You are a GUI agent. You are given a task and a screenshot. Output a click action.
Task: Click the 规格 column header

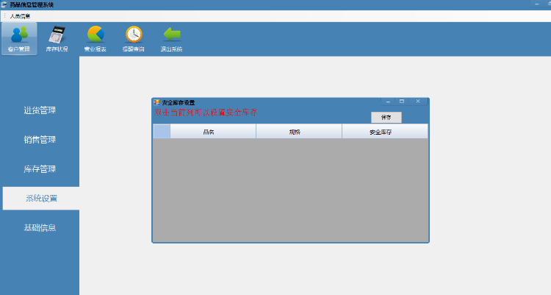click(299, 131)
